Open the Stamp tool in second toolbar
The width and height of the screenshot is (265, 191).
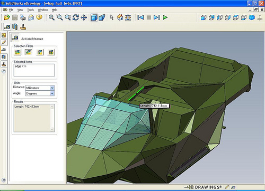click(x=23, y=27)
